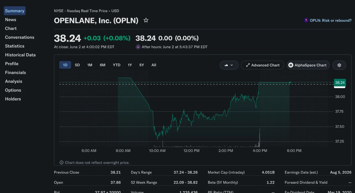Click 'At close: June 2' timestamp
Image resolution: width=355 pixels, height=193 pixels.
tap(84, 47)
